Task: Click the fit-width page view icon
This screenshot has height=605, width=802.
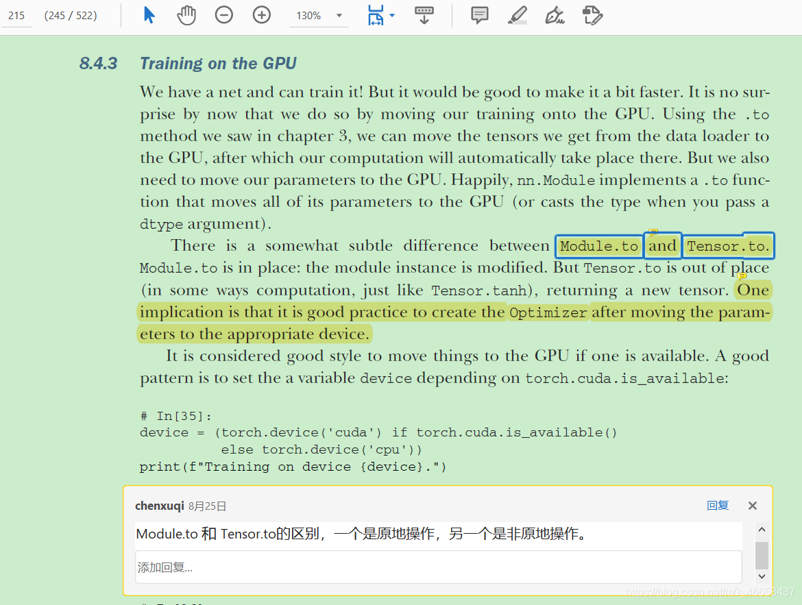Action: (376, 15)
